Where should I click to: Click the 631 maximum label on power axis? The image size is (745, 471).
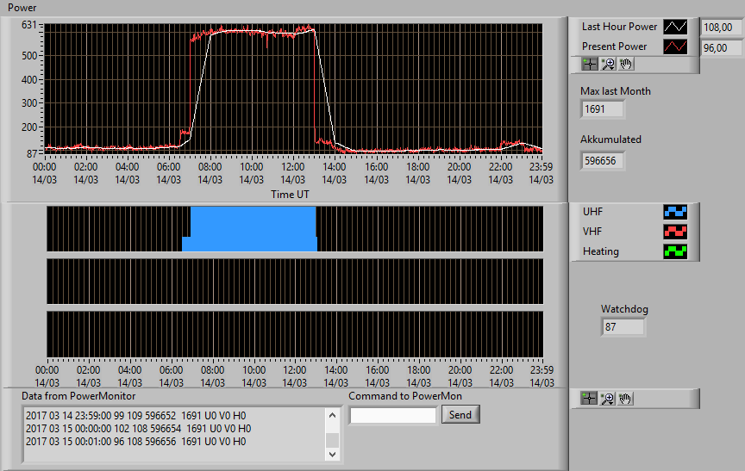point(29,25)
